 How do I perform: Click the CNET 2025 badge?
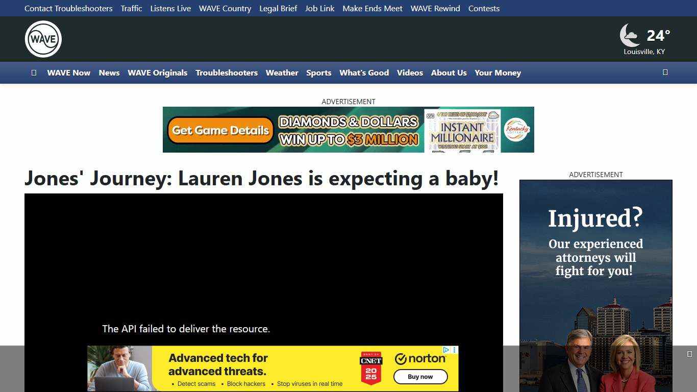point(370,368)
